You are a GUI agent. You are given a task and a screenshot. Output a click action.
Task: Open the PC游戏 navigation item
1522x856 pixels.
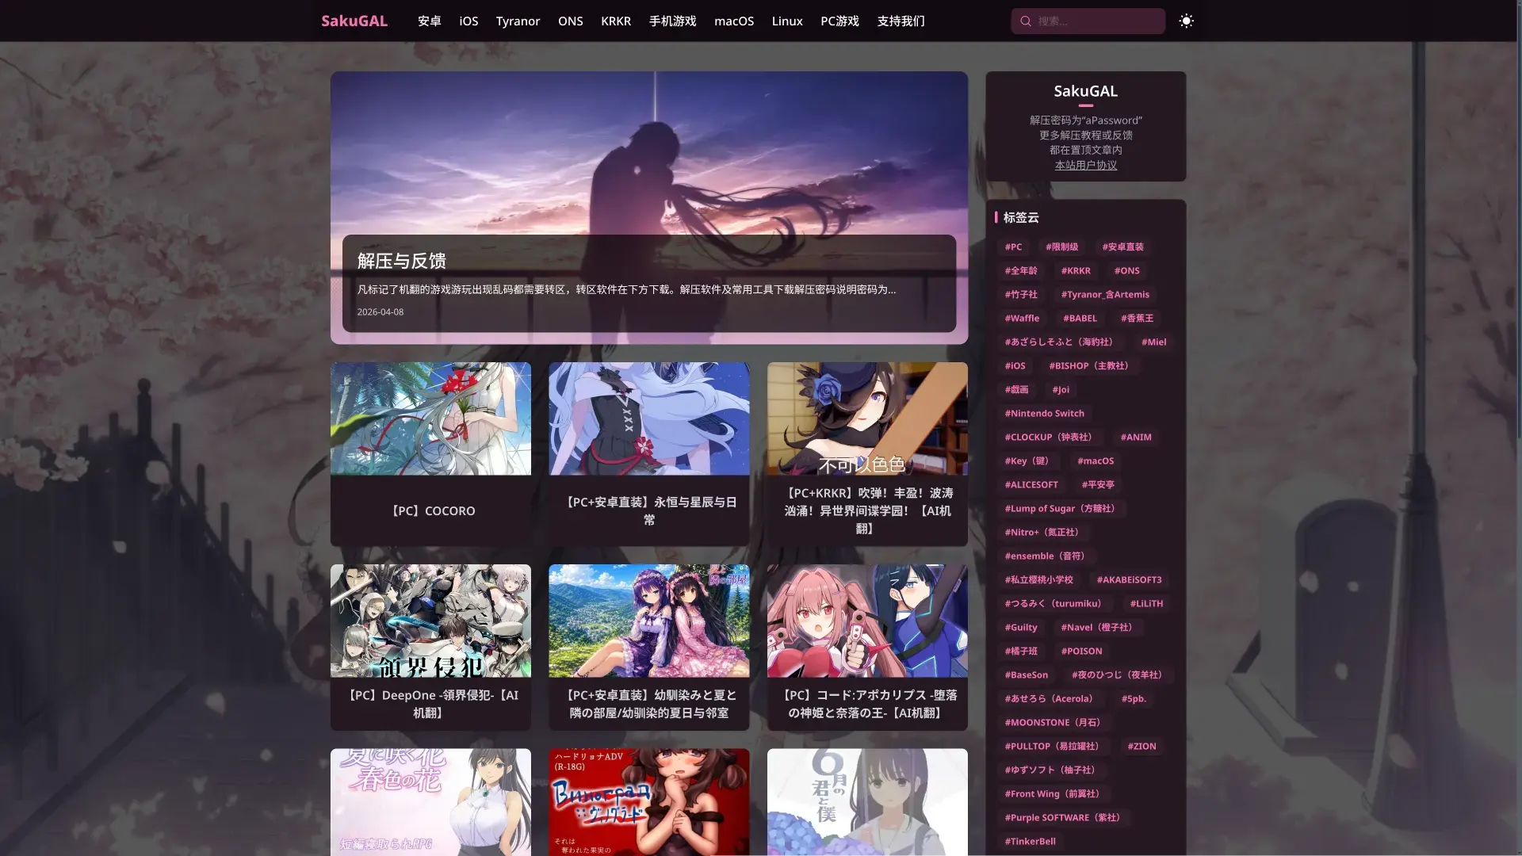tap(839, 21)
